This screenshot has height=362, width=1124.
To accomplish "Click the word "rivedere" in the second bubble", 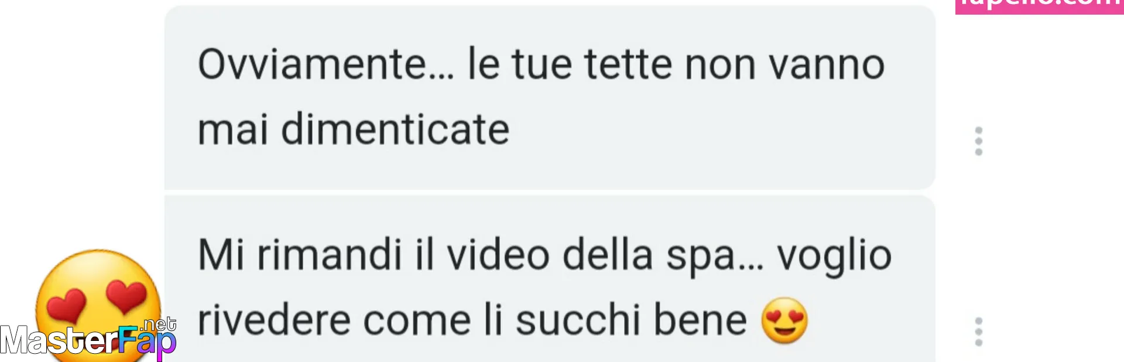I will [x=274, y=320].
